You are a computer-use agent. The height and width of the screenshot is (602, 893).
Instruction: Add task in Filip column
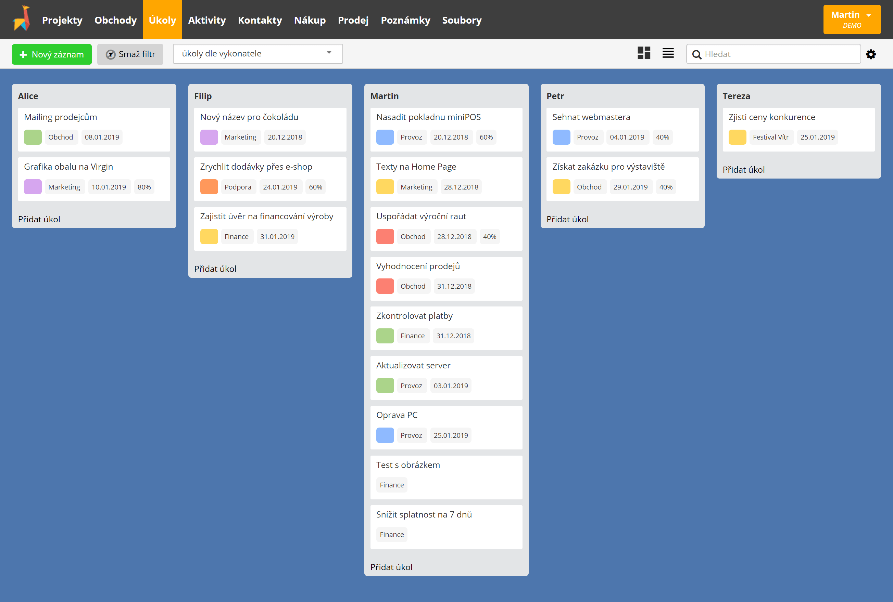click(215, 269)
